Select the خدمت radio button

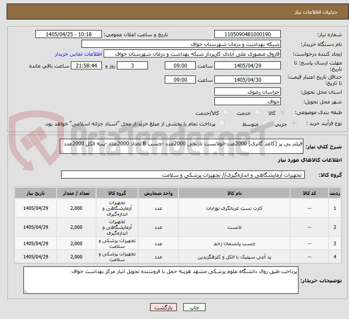(x=257, y=112)
